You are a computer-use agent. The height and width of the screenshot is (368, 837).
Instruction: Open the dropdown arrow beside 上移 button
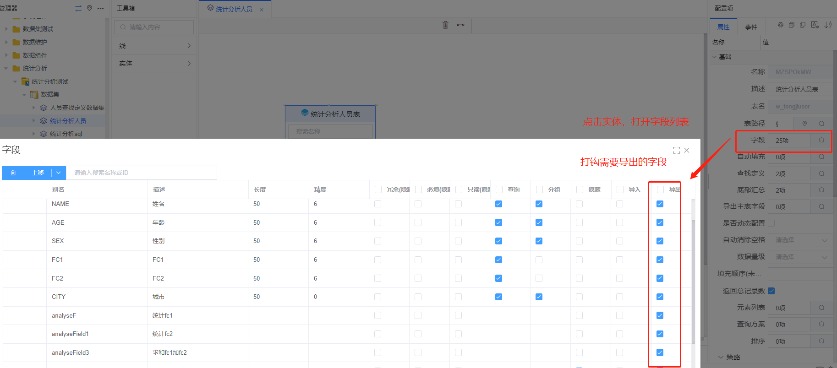[59, 173]
